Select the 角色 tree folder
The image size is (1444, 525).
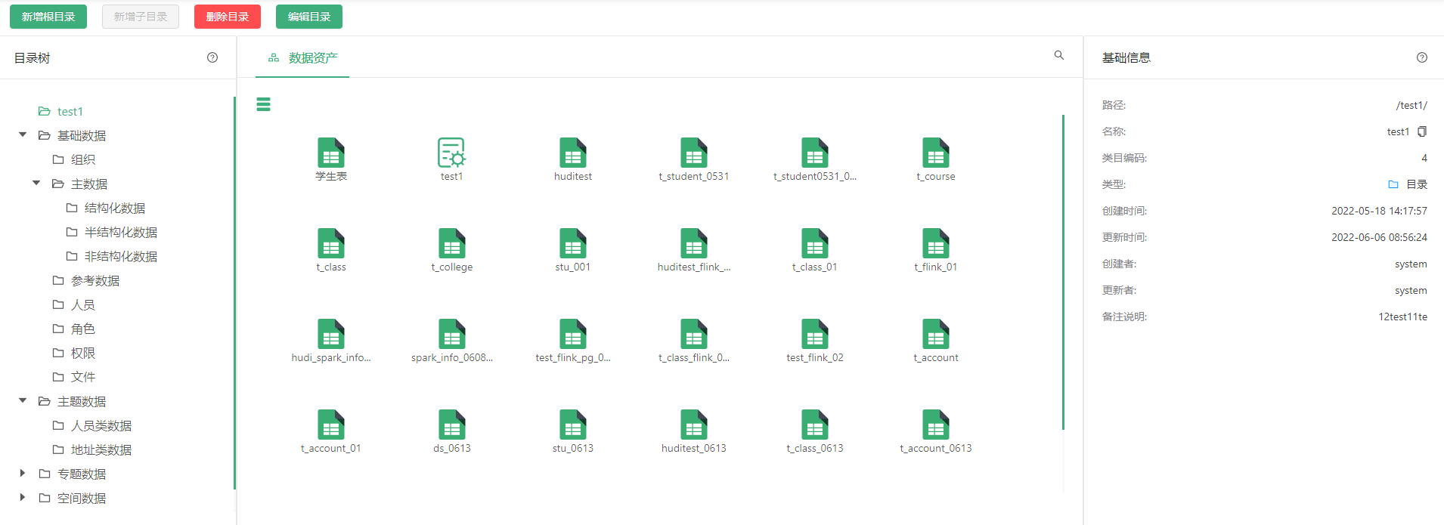click(x=83, y=329)
